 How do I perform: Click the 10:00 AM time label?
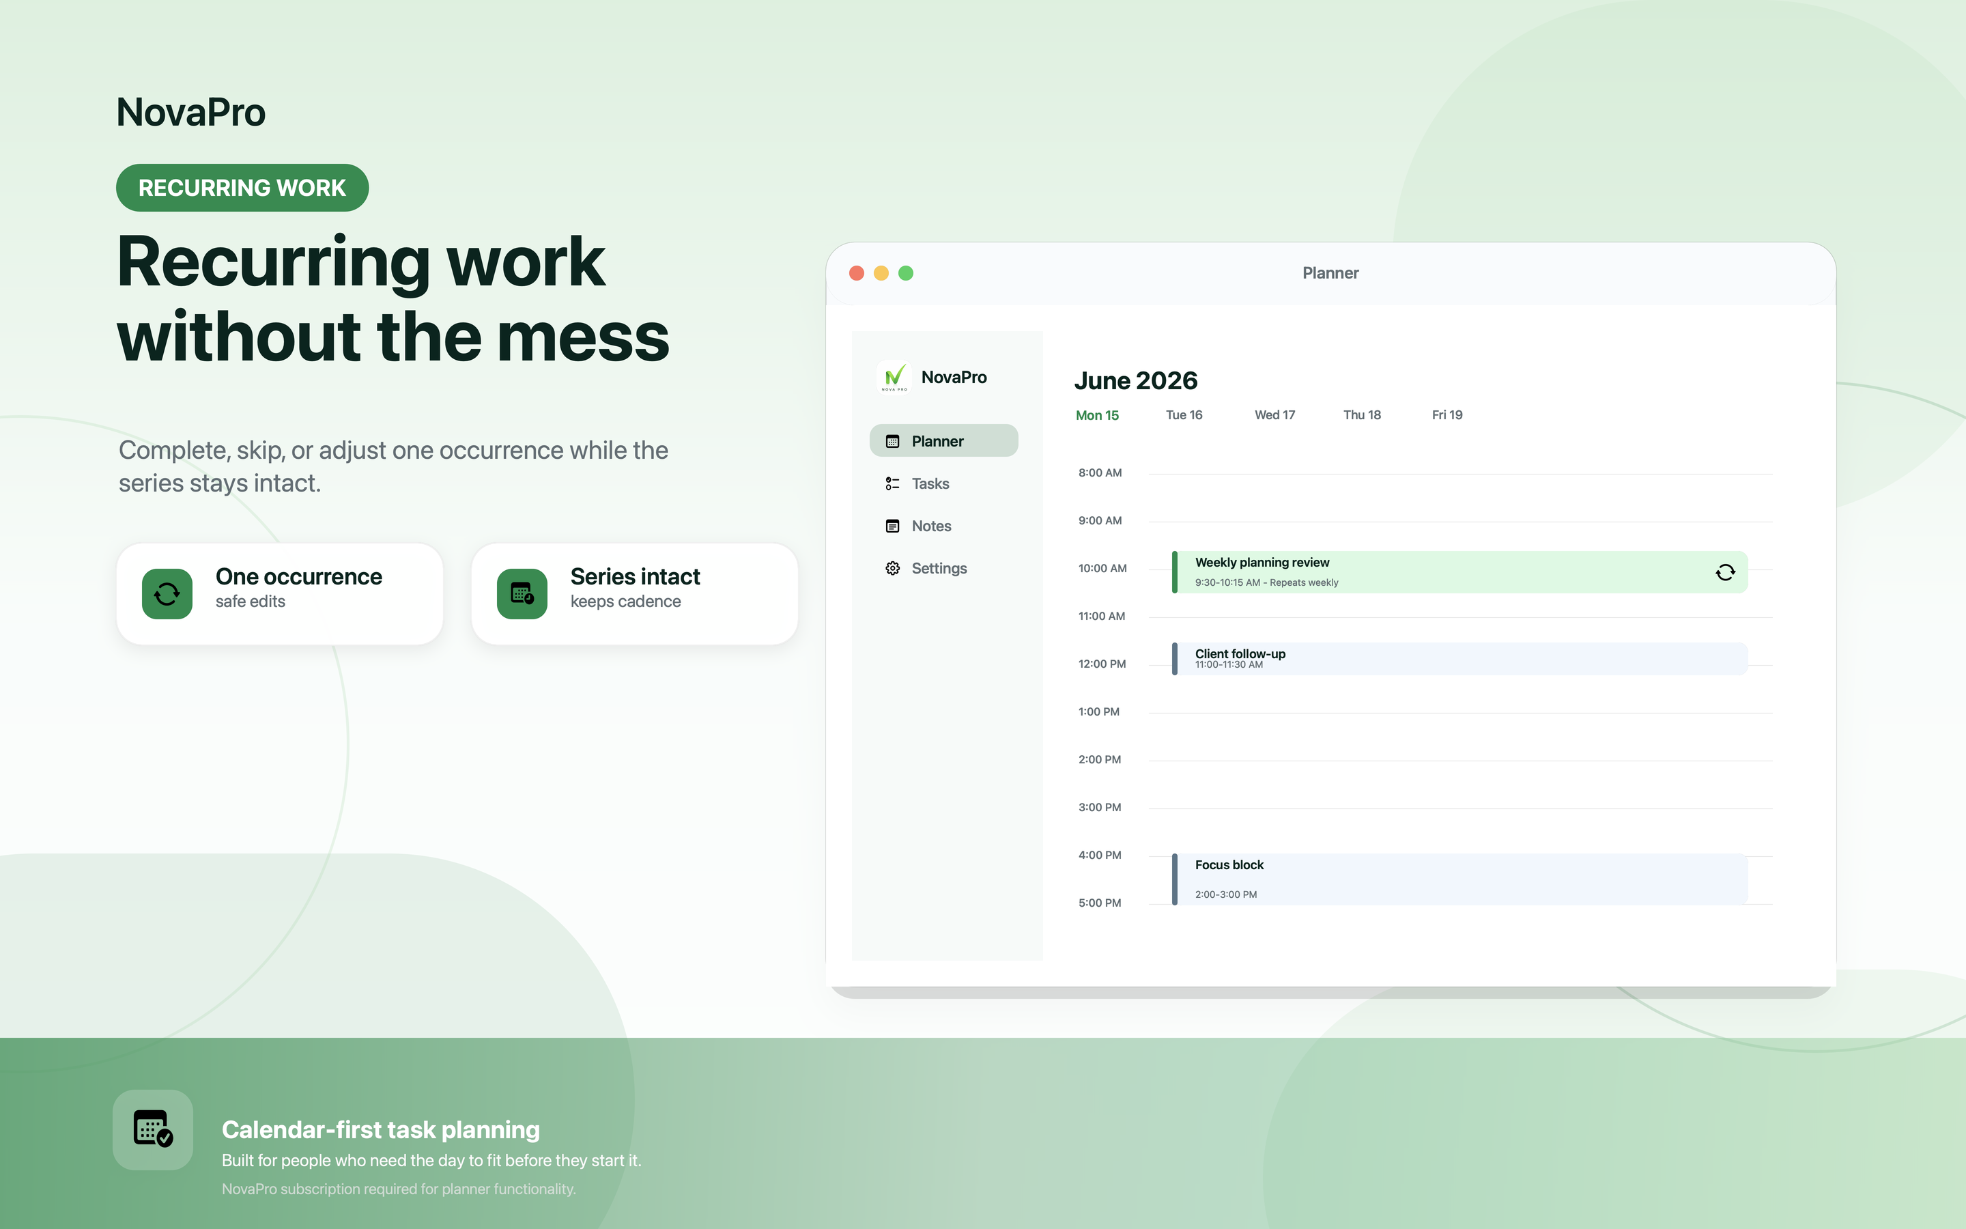[1102, 569]
